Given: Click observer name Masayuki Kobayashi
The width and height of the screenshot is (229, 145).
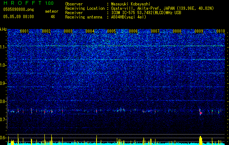Looking at the screenshot, I should point(131,4).
